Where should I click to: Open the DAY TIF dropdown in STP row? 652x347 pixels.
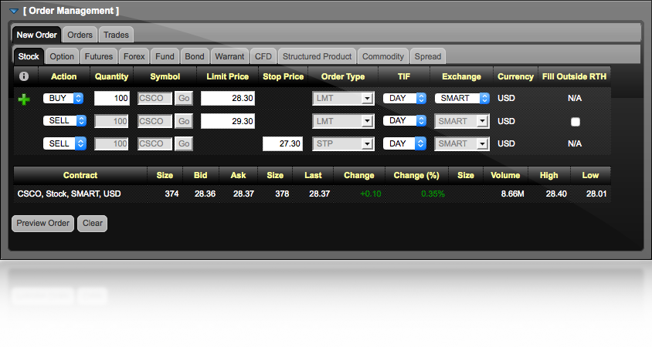(405, 143)
